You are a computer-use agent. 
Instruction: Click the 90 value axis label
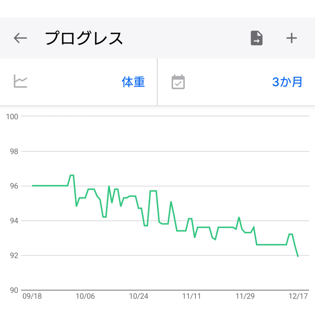point(14,291)
